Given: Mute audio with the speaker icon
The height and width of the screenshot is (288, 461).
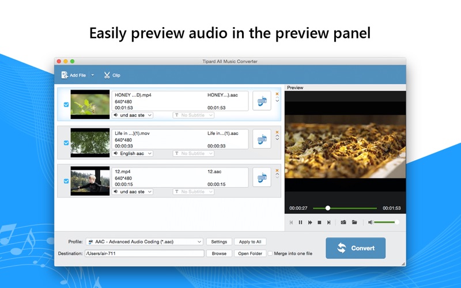Looking at the screenshot, I should pyautogui.click(x=371, y=222).
